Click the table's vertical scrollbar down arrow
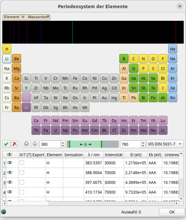Viewport: 186px width, 220px height. click(x=181, y=199)
